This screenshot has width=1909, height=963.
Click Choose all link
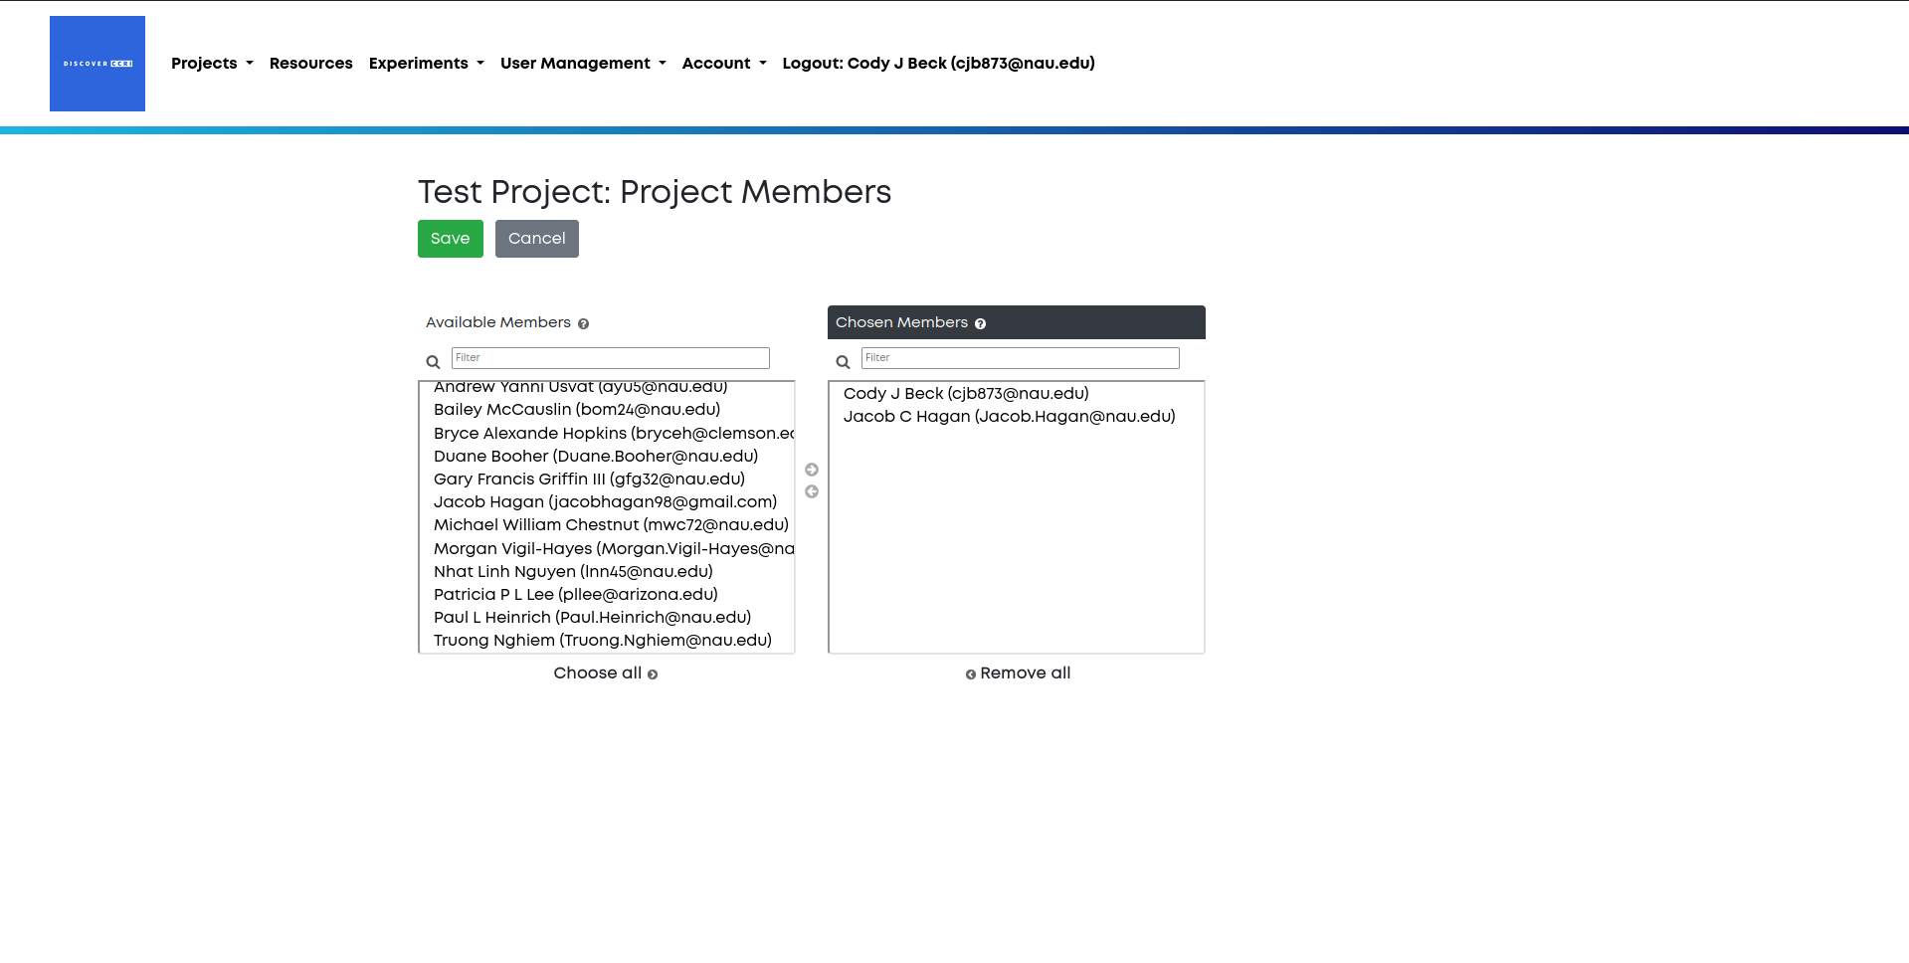point(606,674)
